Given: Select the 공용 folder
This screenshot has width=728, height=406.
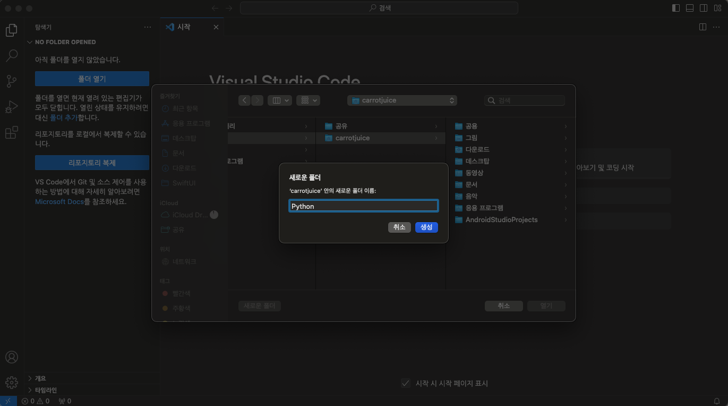Looking at the screenshot, I should click(x=511, y=126).
